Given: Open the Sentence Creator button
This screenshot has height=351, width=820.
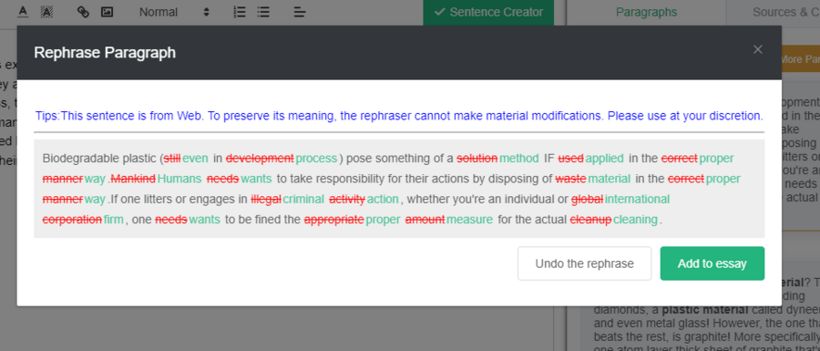Looking at the screenshot, I should coord(488,12).
